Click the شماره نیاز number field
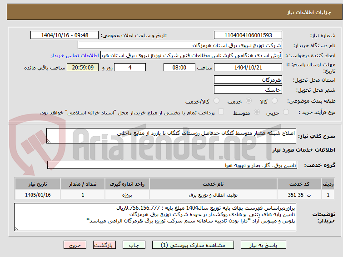Screen dimensions: 343x257 point(248,35)
